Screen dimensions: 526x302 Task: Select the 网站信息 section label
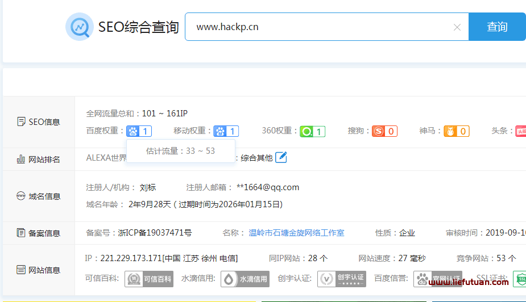pos(39,270)
